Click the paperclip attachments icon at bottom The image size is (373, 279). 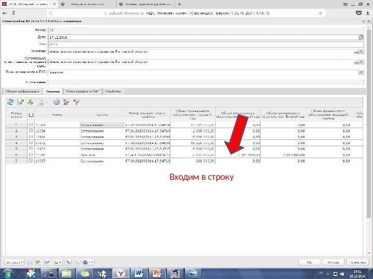click(x=68, y=262)
